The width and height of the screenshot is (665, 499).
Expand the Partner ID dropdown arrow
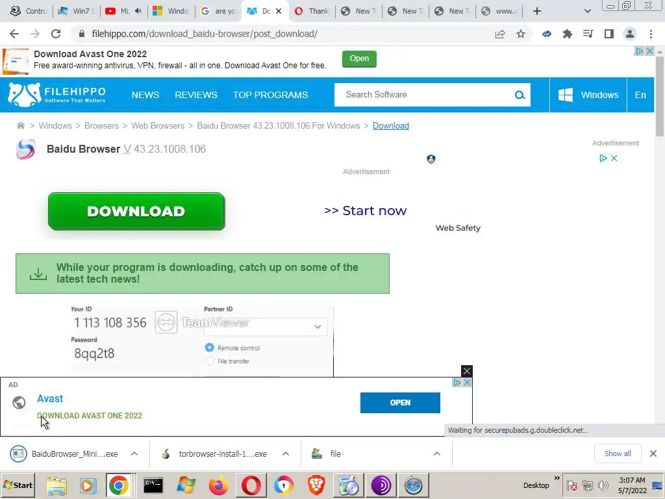click(318, 327)
